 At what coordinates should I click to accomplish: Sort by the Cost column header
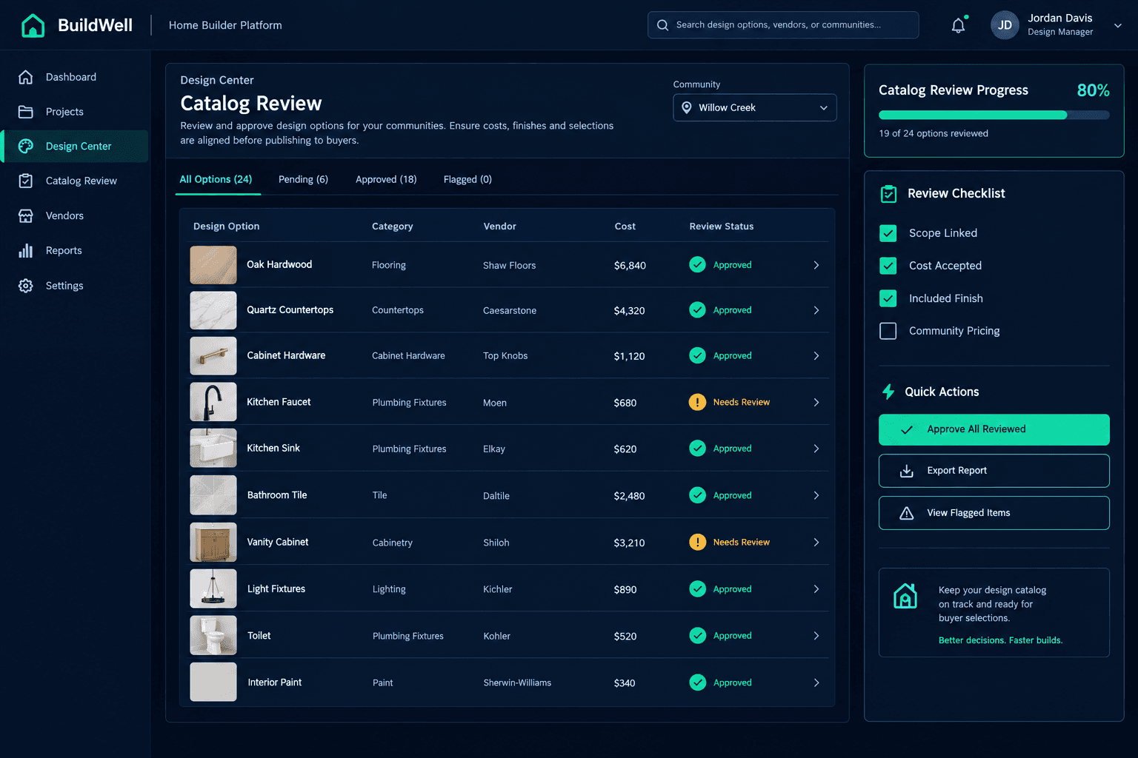[x=625, y=227]
